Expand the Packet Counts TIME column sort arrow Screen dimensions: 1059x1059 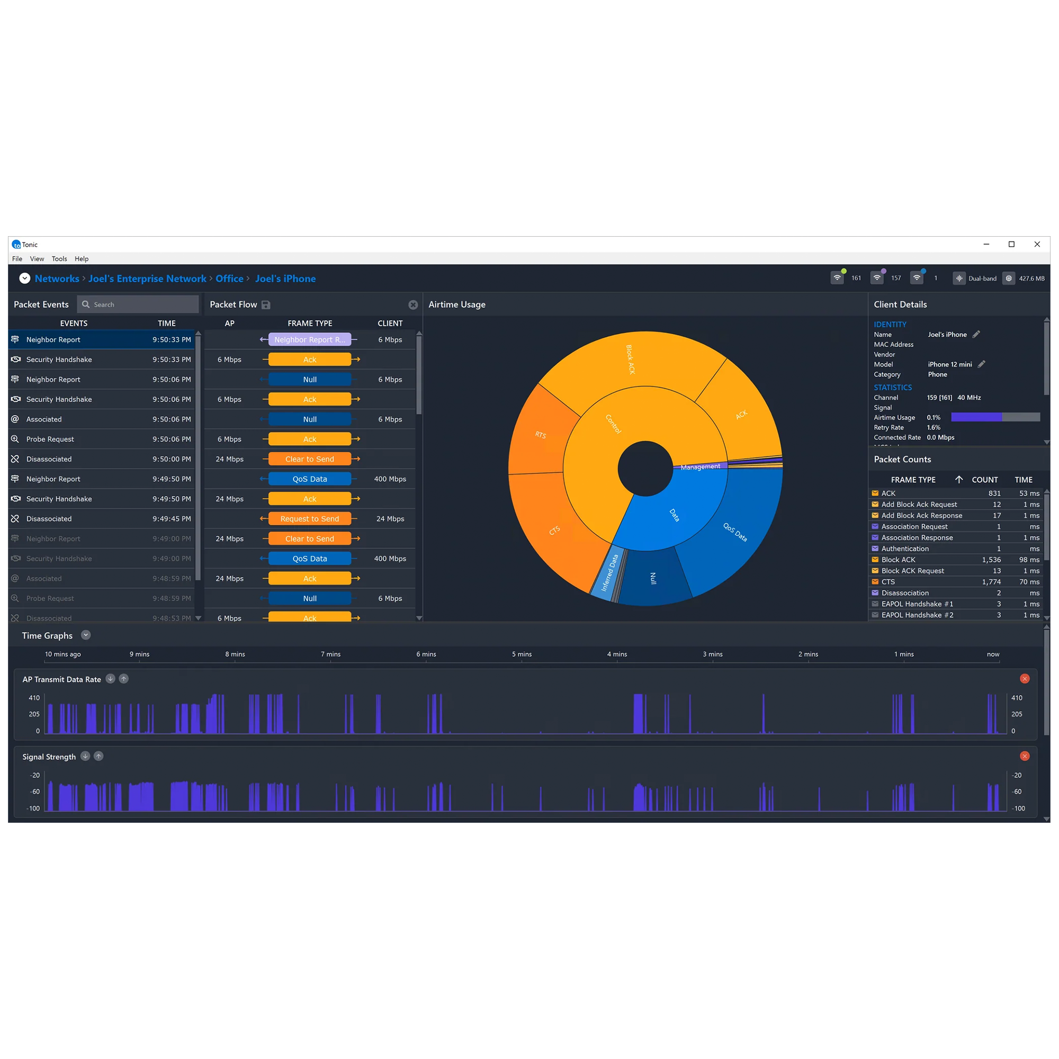tap(960, 479)
